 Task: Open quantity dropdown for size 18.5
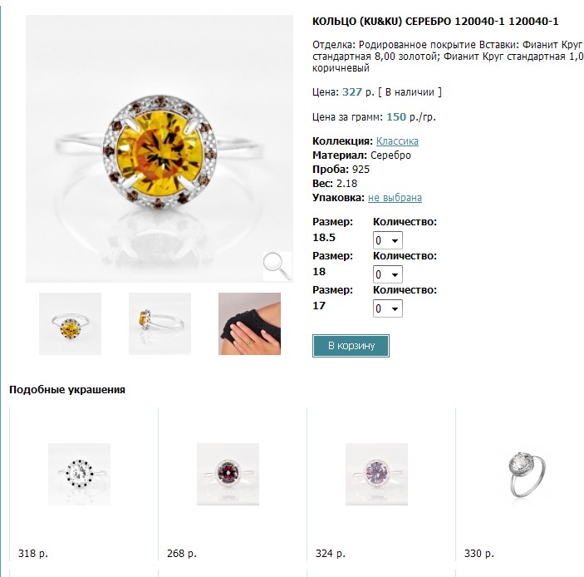388,240
